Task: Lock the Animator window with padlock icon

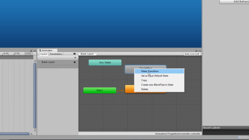Action: coord(196,51)
